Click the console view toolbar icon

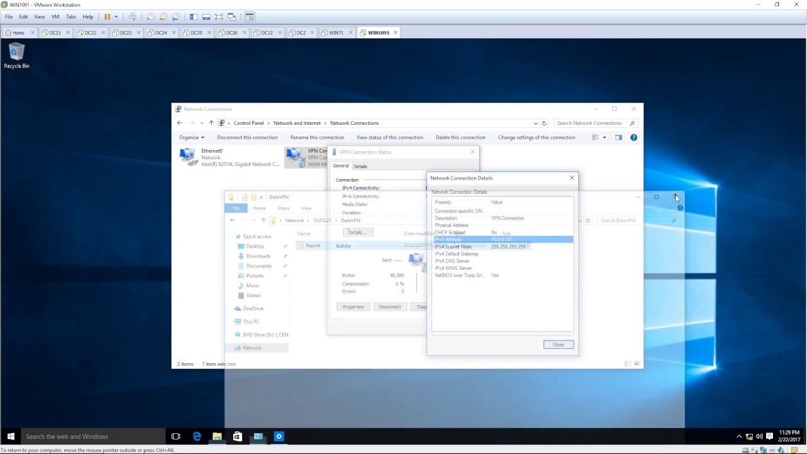(250, 16)
